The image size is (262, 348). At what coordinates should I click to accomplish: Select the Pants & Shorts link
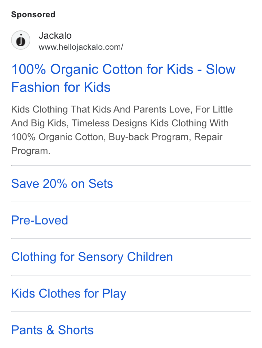click(x=52, y=330)
